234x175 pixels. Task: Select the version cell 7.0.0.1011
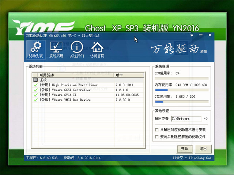click(124, 85)
